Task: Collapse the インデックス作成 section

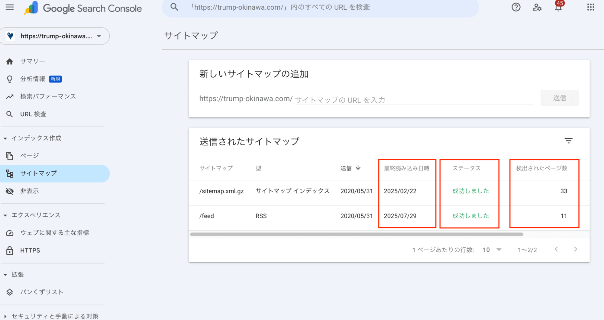Action: (5, 138)
